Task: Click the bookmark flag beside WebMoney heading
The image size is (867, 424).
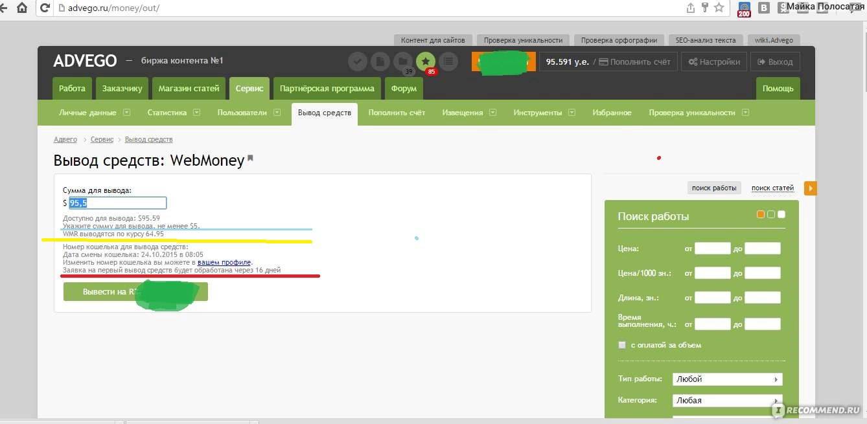Action: (251, 159)
